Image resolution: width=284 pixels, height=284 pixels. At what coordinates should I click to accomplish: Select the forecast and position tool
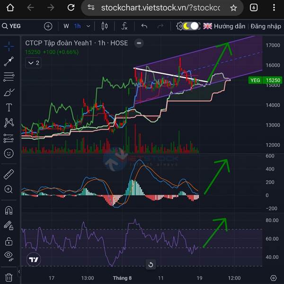click(x=9, y=138)
